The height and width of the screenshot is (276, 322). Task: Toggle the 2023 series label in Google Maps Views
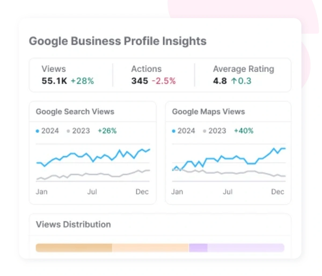[217, 131]
